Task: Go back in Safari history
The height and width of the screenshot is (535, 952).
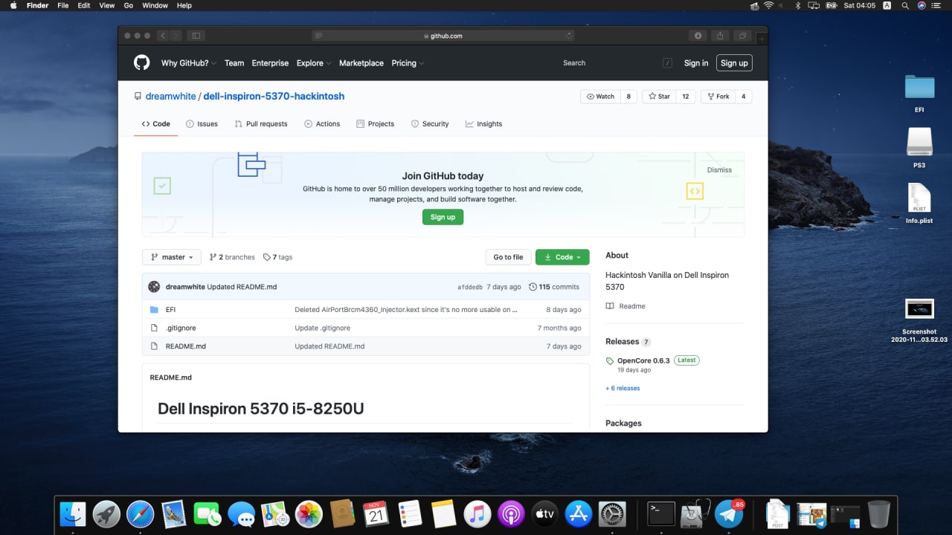Action: click(x=162, y=36)
